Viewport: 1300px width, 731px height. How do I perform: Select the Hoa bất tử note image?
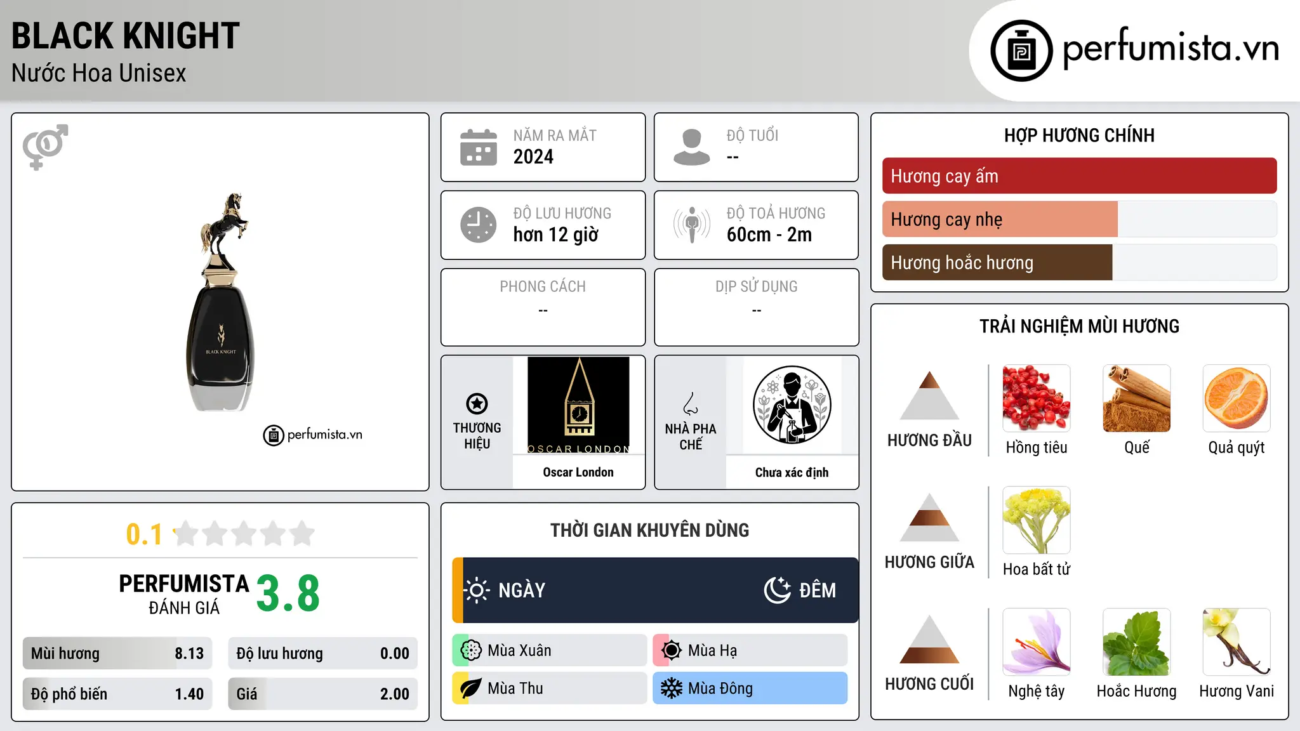1037,520
